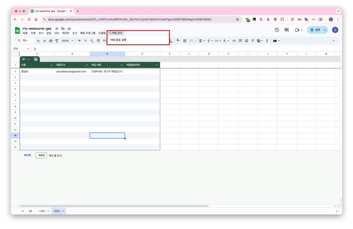Click the borders icon in toolbar
Image resolution: width=353 pixels, height=229 pixels.
(x=184, y=41)
